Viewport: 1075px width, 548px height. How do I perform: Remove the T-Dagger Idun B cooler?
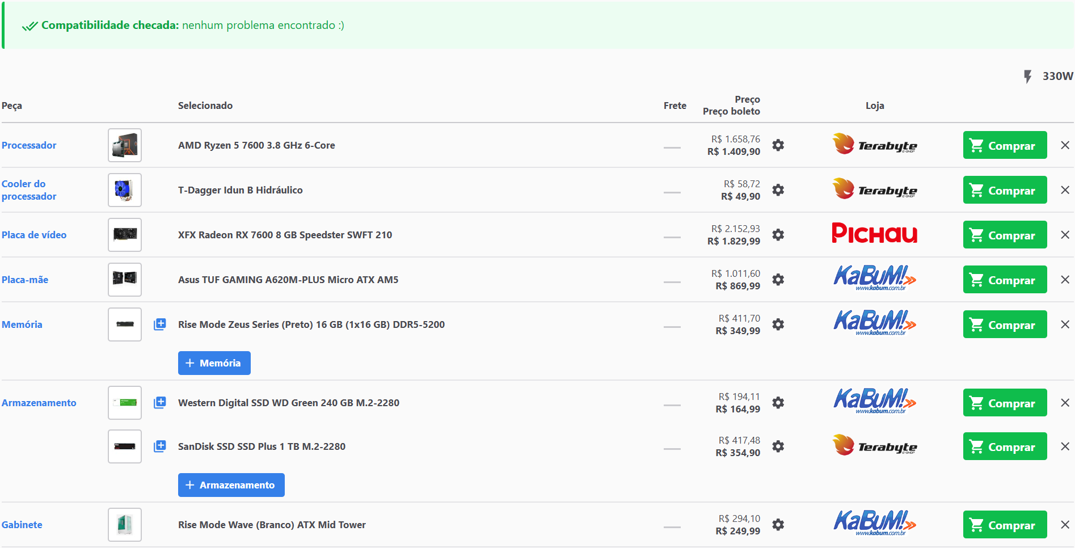pyautogui.click(x=1065, y=190)
